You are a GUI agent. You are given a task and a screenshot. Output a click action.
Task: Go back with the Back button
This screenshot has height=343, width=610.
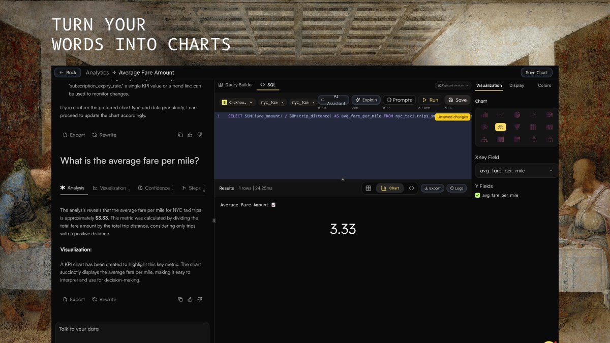pyautogui.click(x=68, y=73)
